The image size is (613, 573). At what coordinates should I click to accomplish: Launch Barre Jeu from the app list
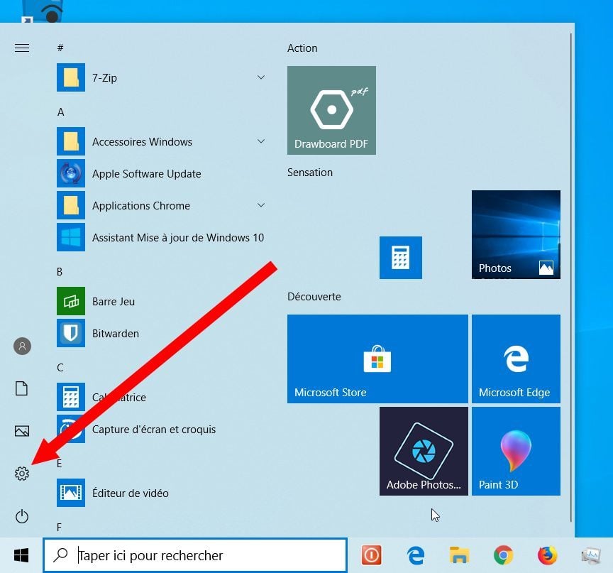pos(161,301)
